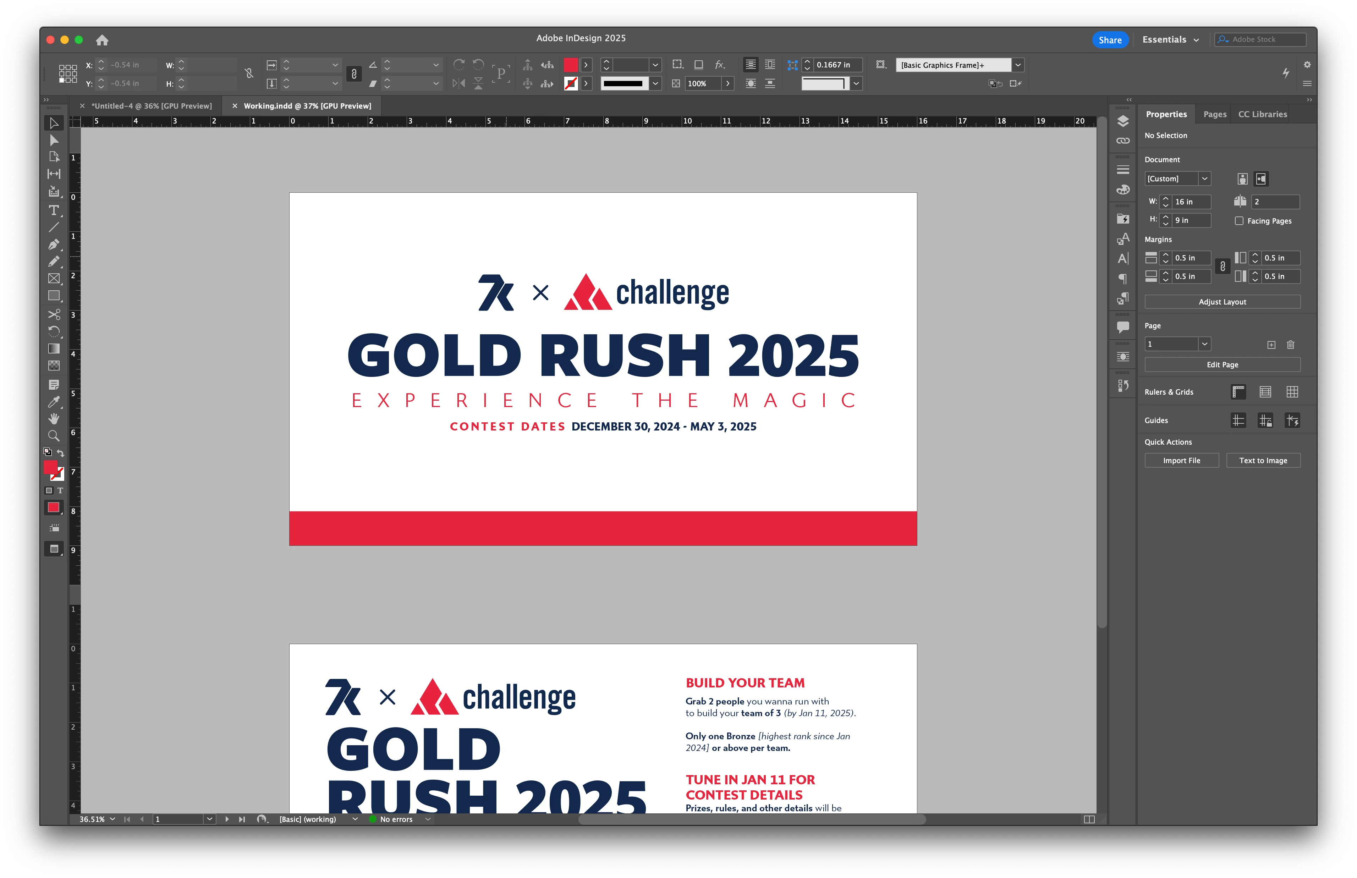The width and height of the screenshot is (1357, 878).
Task: Enable the Facing Pages checkbox
Action: [x=1239, y=221]
